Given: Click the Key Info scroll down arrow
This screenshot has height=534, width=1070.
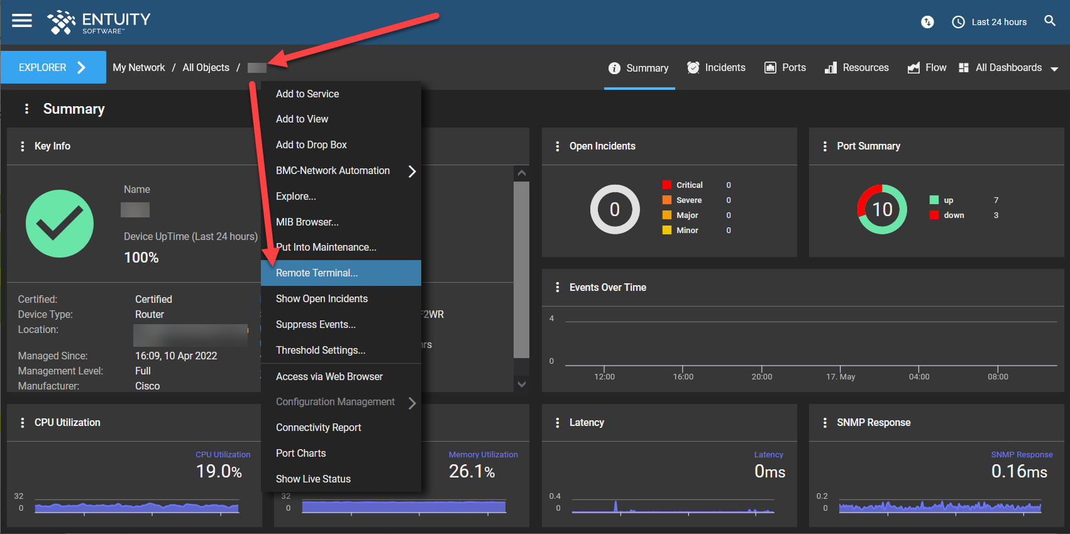Looking at the screenshot, I should 521,384.
